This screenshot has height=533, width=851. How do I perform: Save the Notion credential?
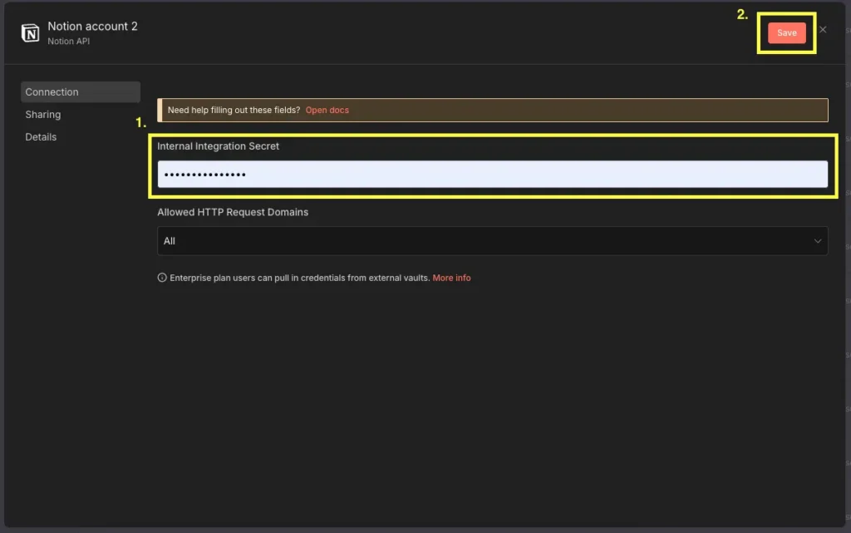coord(786,32)
